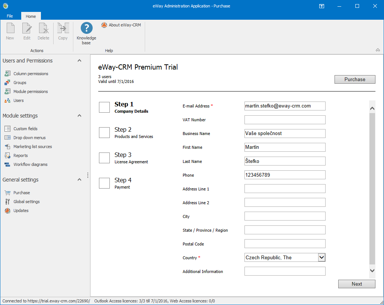Collapse the General settings section
The height and width of the screenshot is (305, 384).
79,179
